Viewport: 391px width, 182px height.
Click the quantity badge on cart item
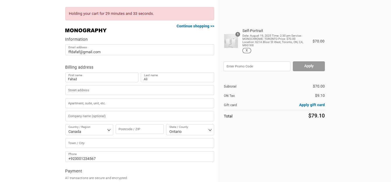(x=238, y=34)
